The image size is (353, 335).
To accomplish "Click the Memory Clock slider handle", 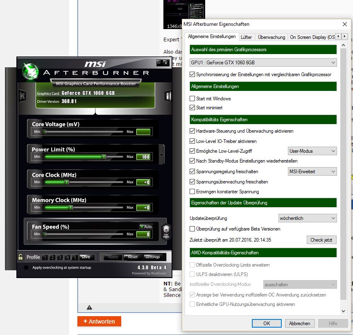I will pyautogui.click(x=71, y=207).
